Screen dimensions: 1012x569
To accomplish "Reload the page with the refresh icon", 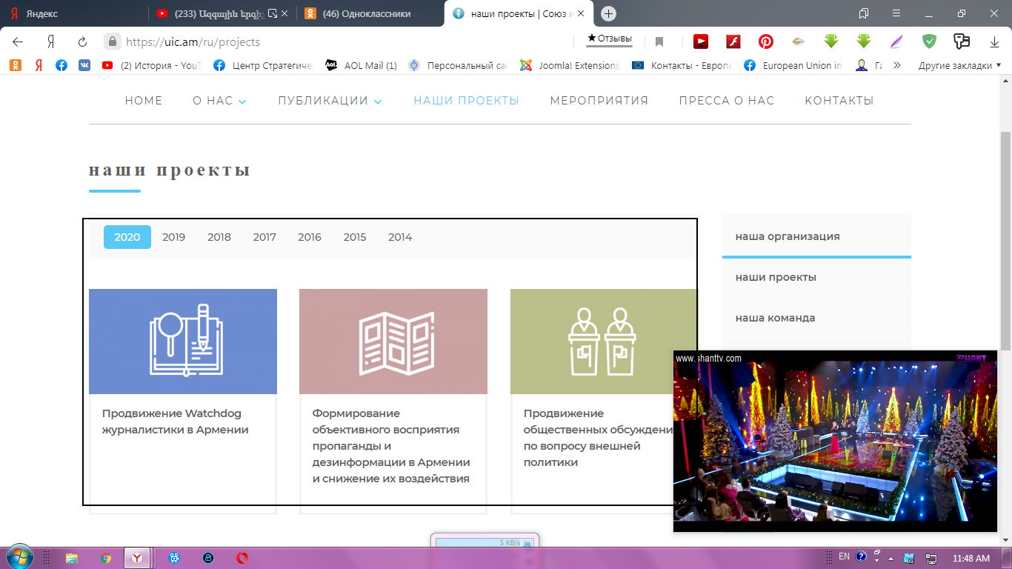I will coord(83,41).
